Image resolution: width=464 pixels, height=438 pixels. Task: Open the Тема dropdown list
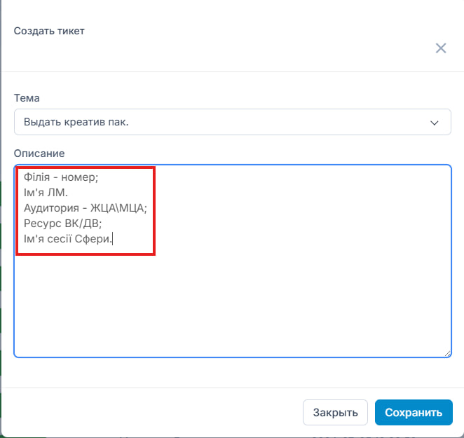[231, 122]
